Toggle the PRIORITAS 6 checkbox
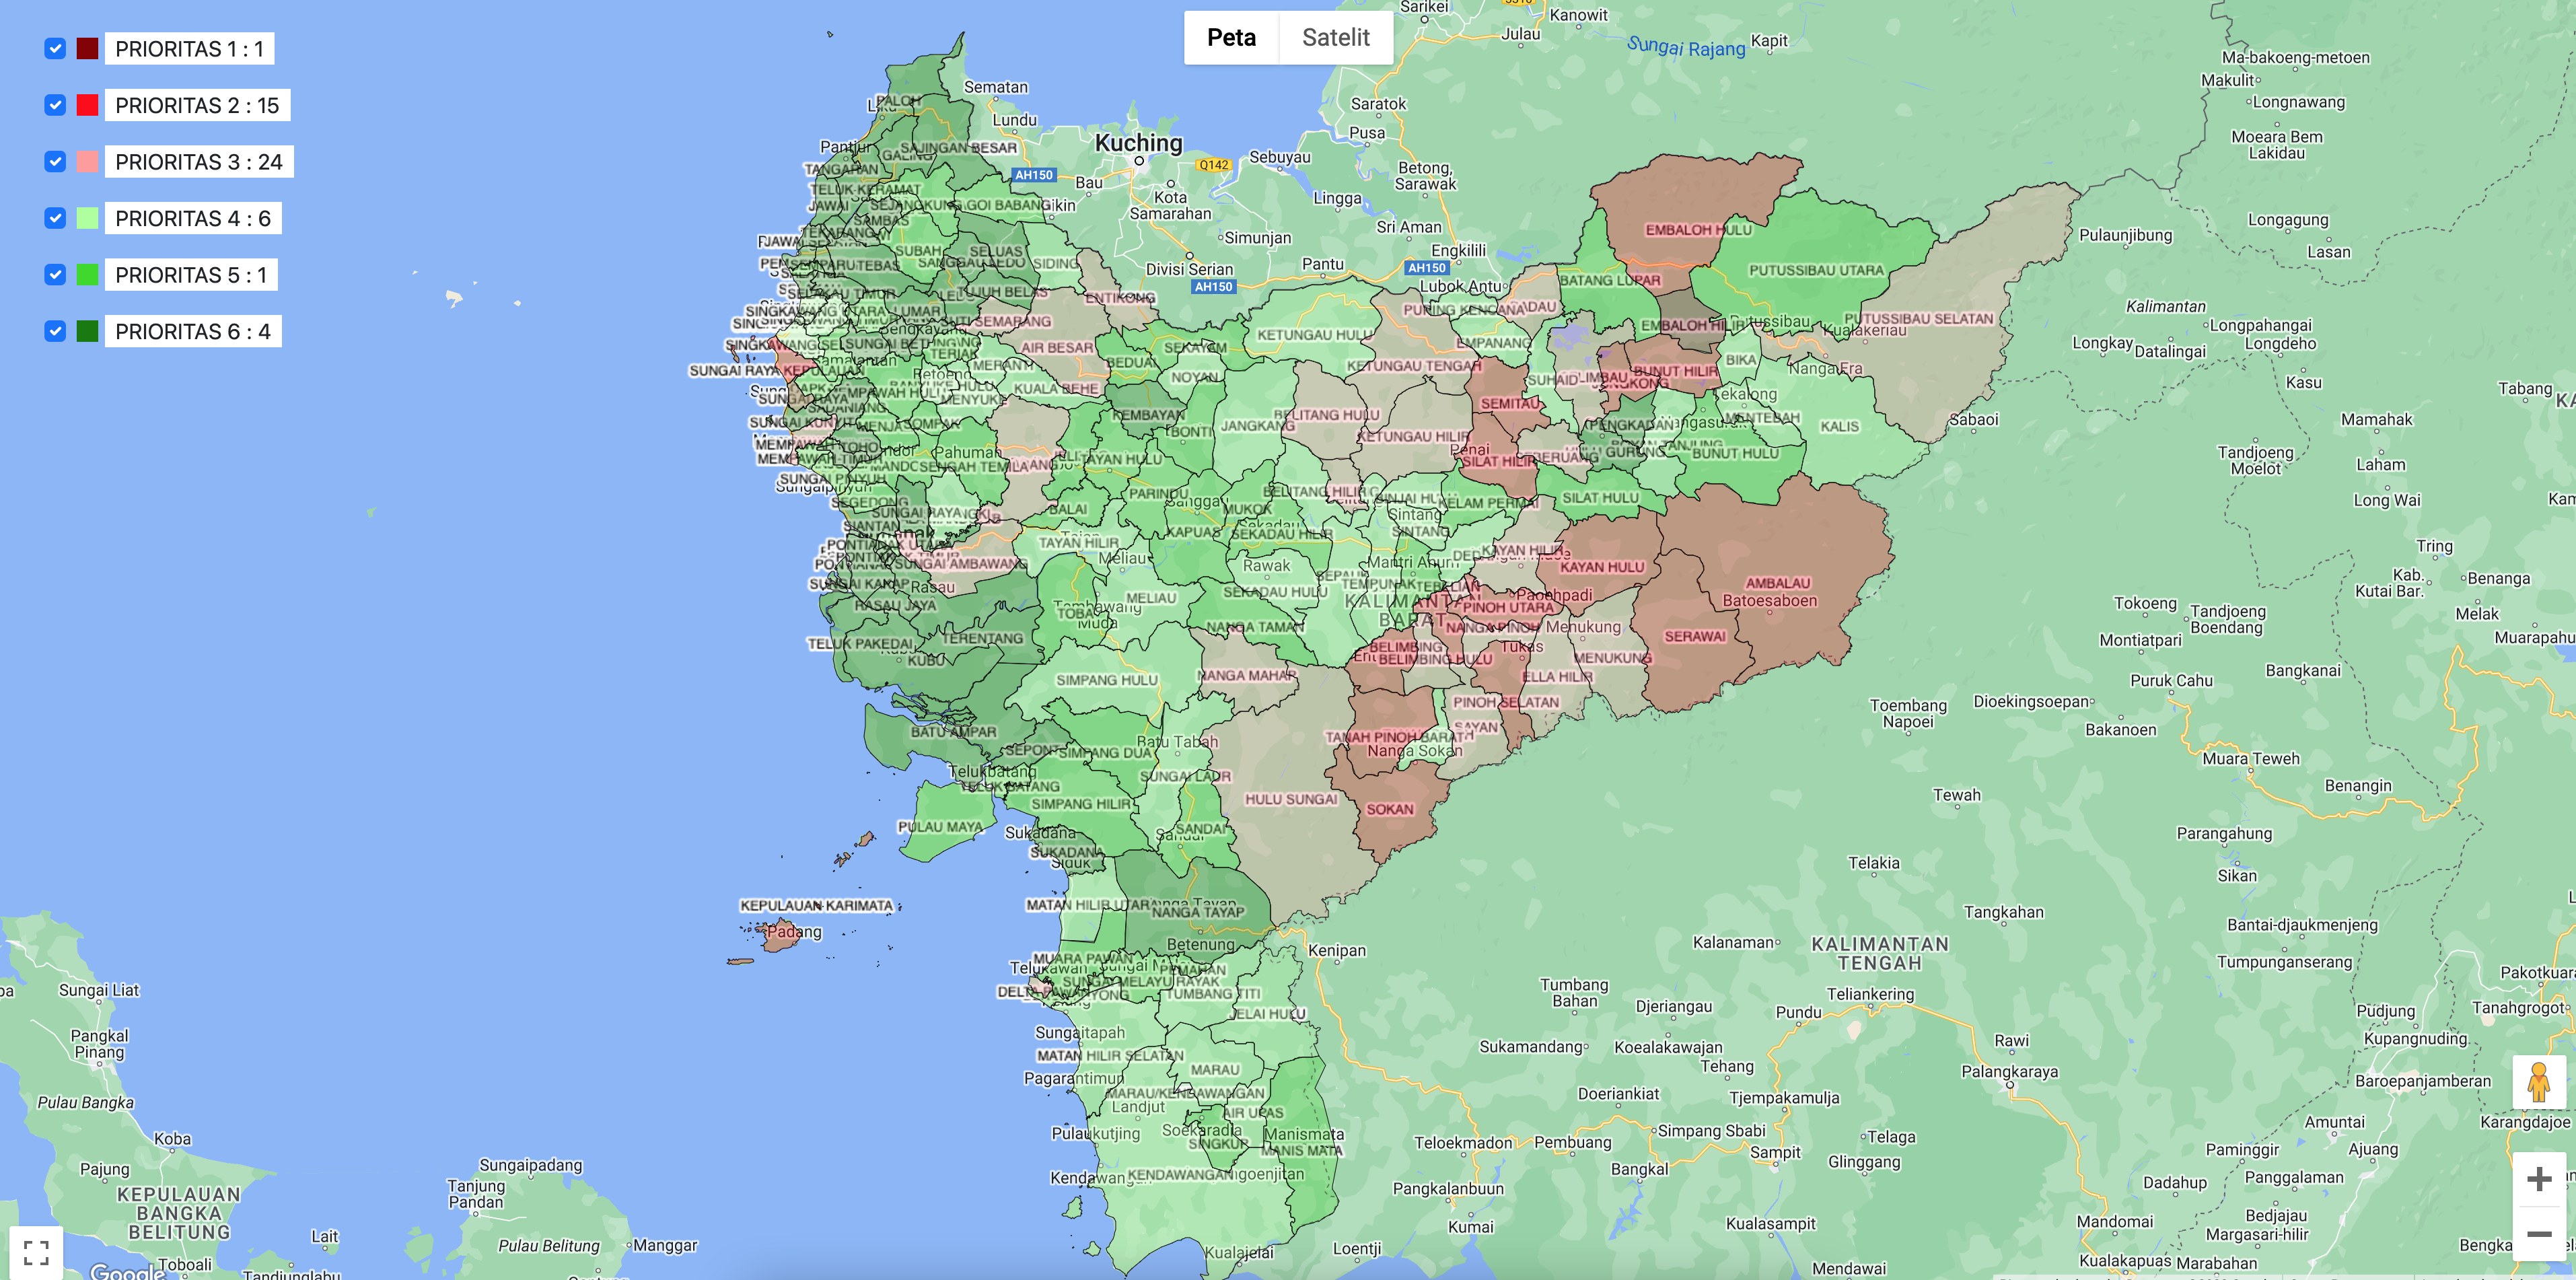 [55, 331]
